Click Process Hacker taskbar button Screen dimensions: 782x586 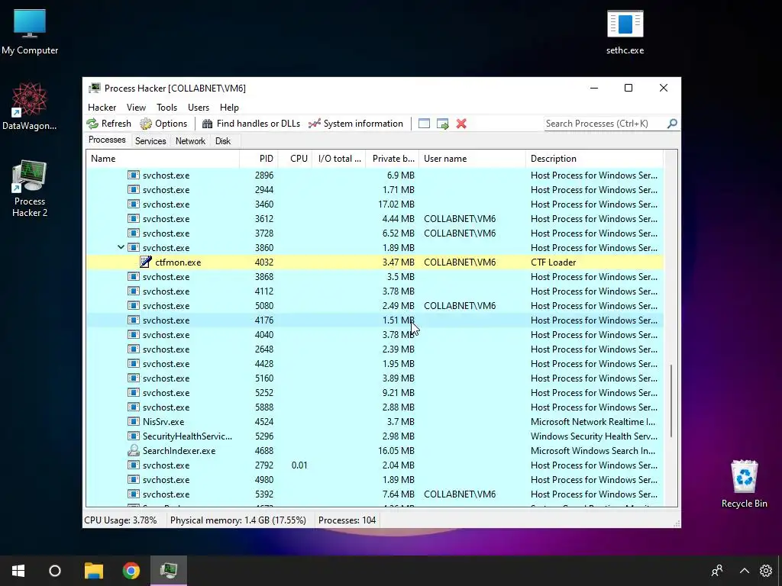coord(169,571)
